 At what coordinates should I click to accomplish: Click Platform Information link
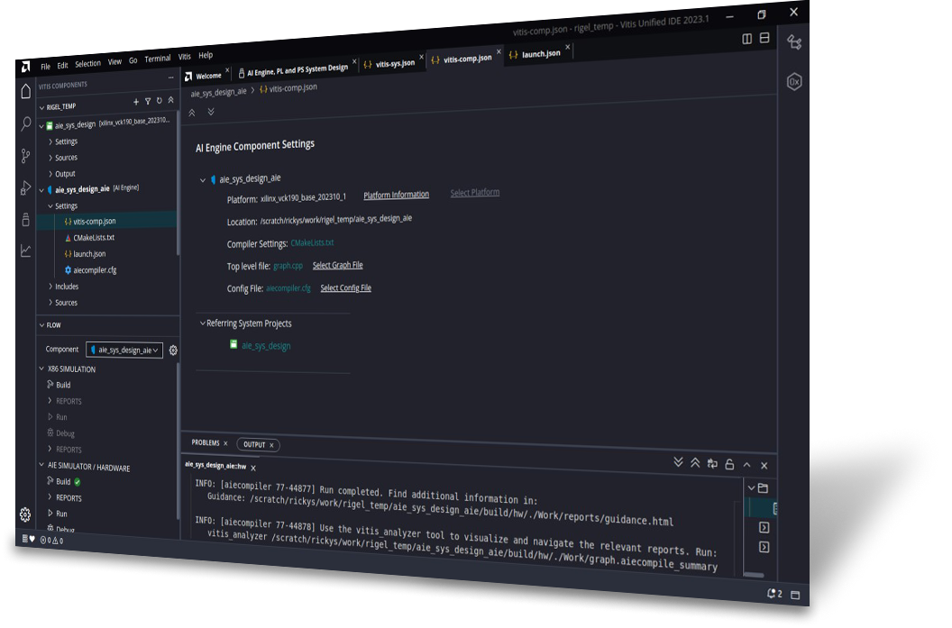(396, 195)
